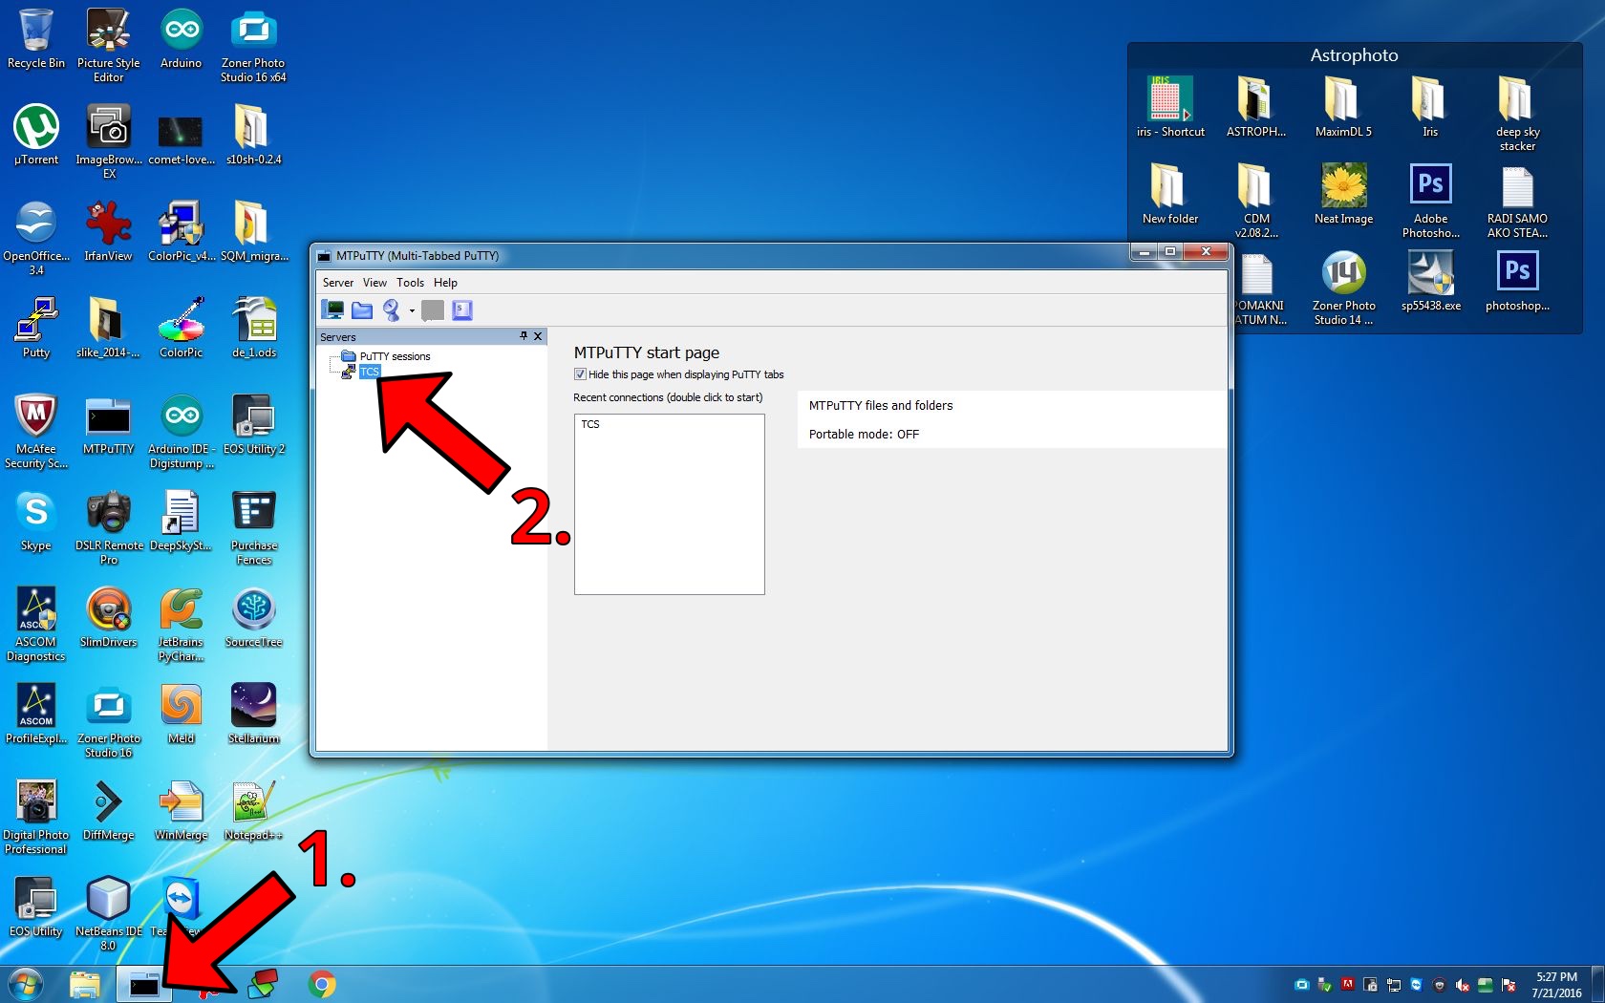Maximize the MTPuTTY window

(1170, 251)
